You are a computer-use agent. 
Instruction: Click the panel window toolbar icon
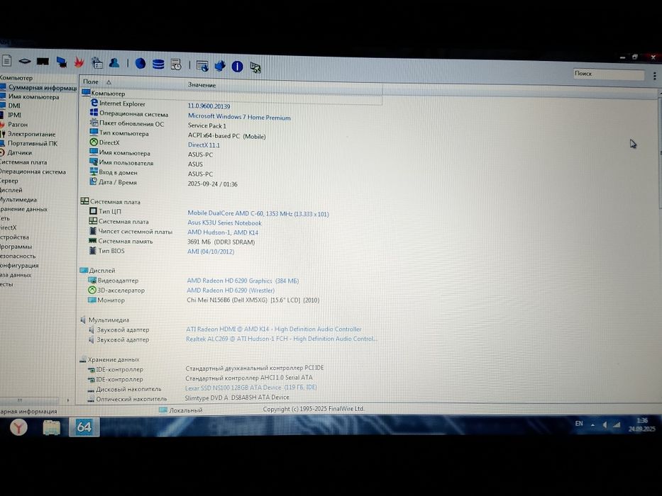click(x=97, y=63)
